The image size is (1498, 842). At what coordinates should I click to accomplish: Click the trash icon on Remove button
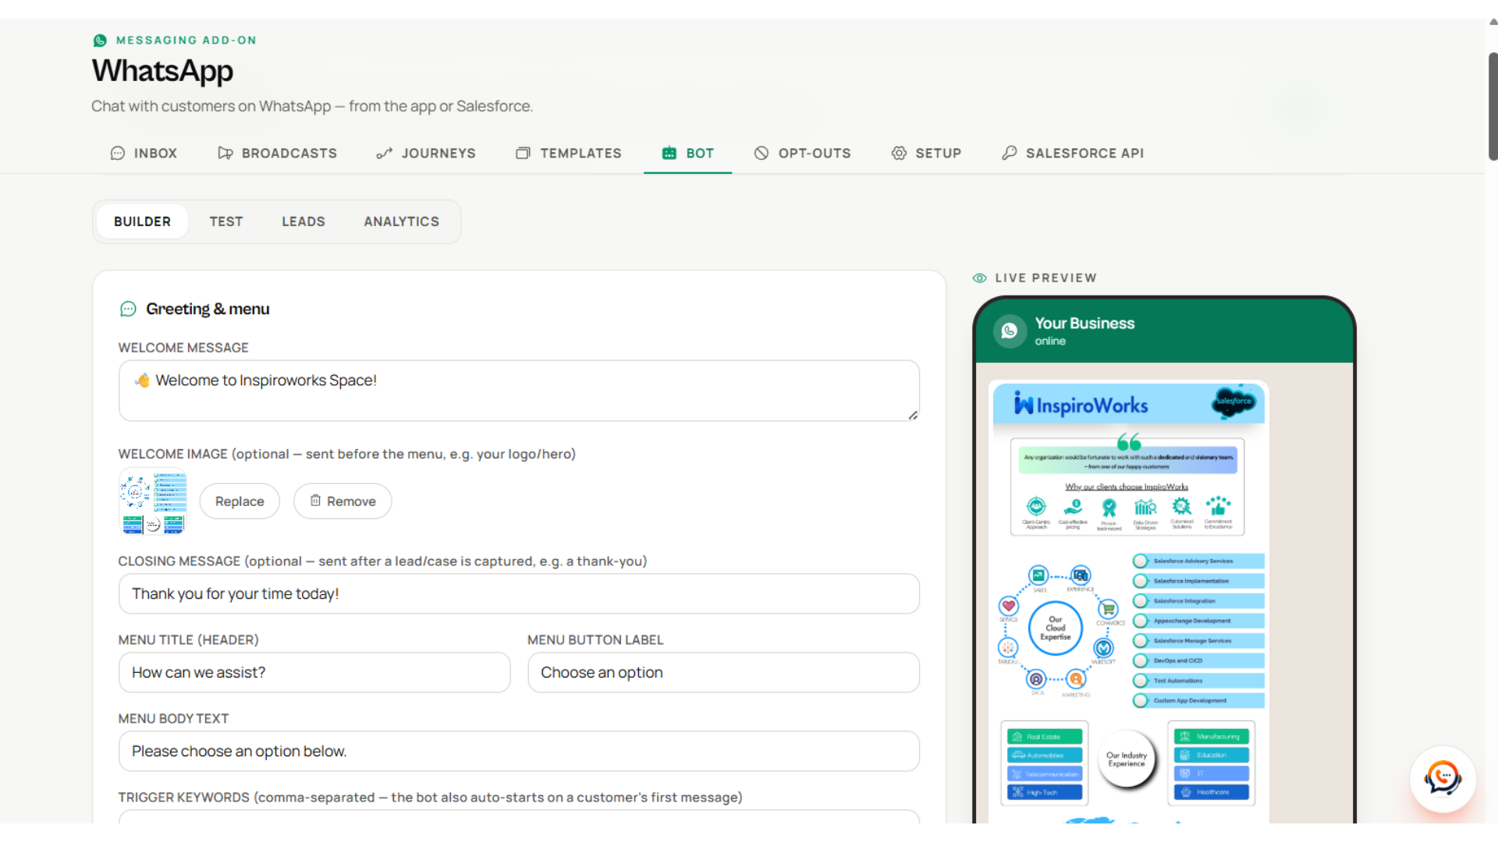coord(315,501)
